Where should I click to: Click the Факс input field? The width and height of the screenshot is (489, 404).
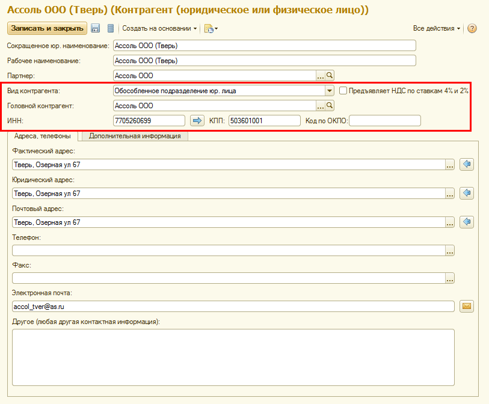(229, 278)
